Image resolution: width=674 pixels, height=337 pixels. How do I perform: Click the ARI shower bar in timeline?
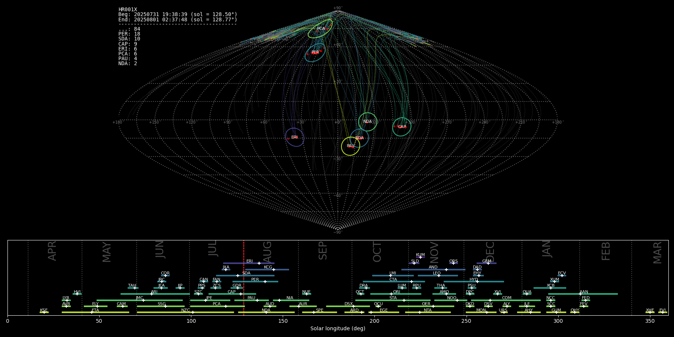click(155, 294)
